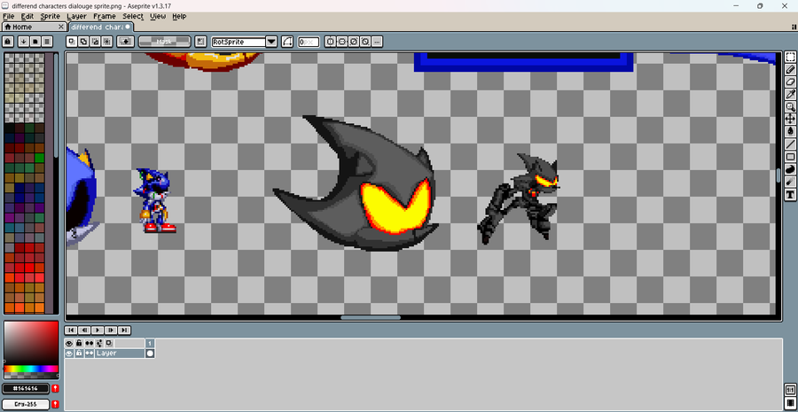Click the palette lock icon
This screenshot has height=412, width=798.
8,42
